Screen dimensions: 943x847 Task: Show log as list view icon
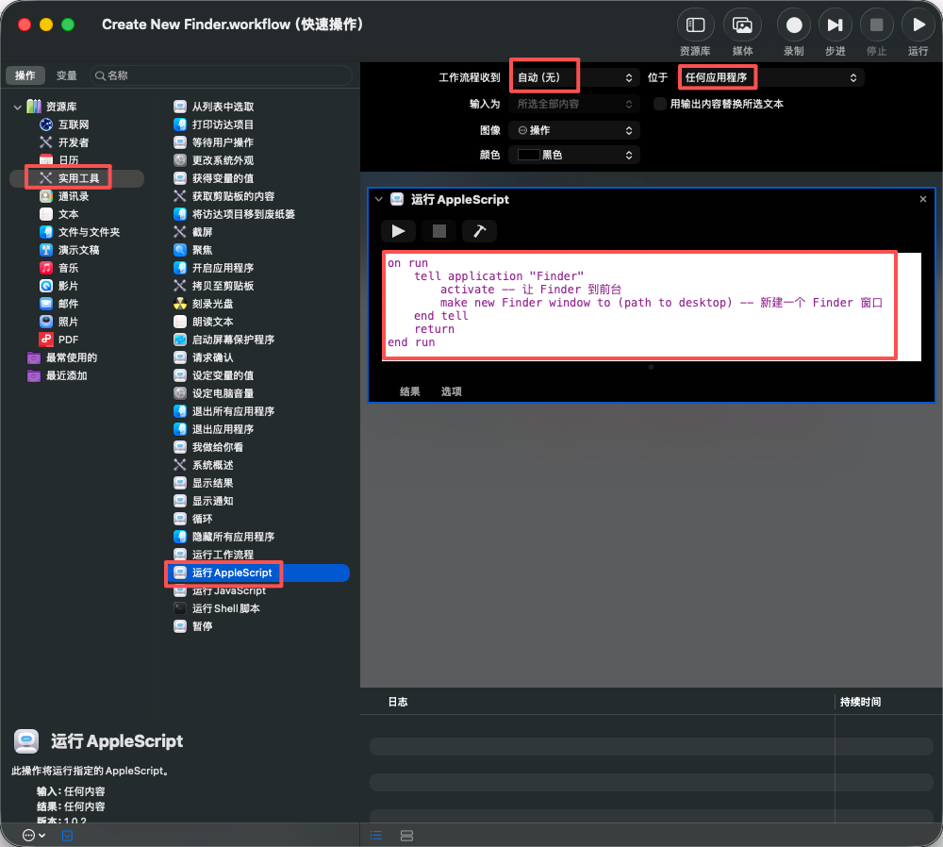(x=376, y=835)
